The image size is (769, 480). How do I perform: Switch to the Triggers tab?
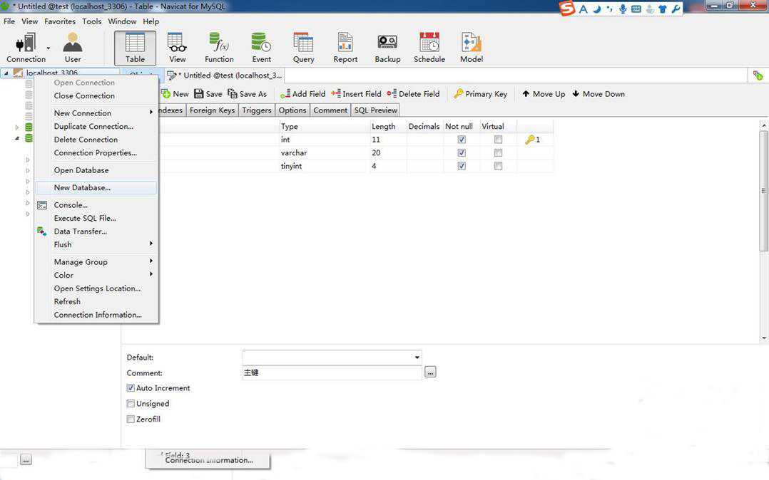257,110
